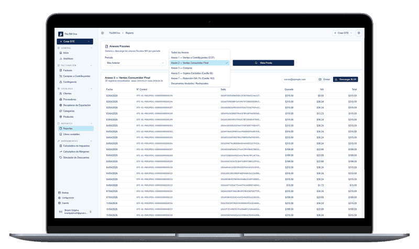Collapse the CATÁLOGO sidebar section
Screen dimensions: 419x249
pyautogui.click(x=91, y=89)
